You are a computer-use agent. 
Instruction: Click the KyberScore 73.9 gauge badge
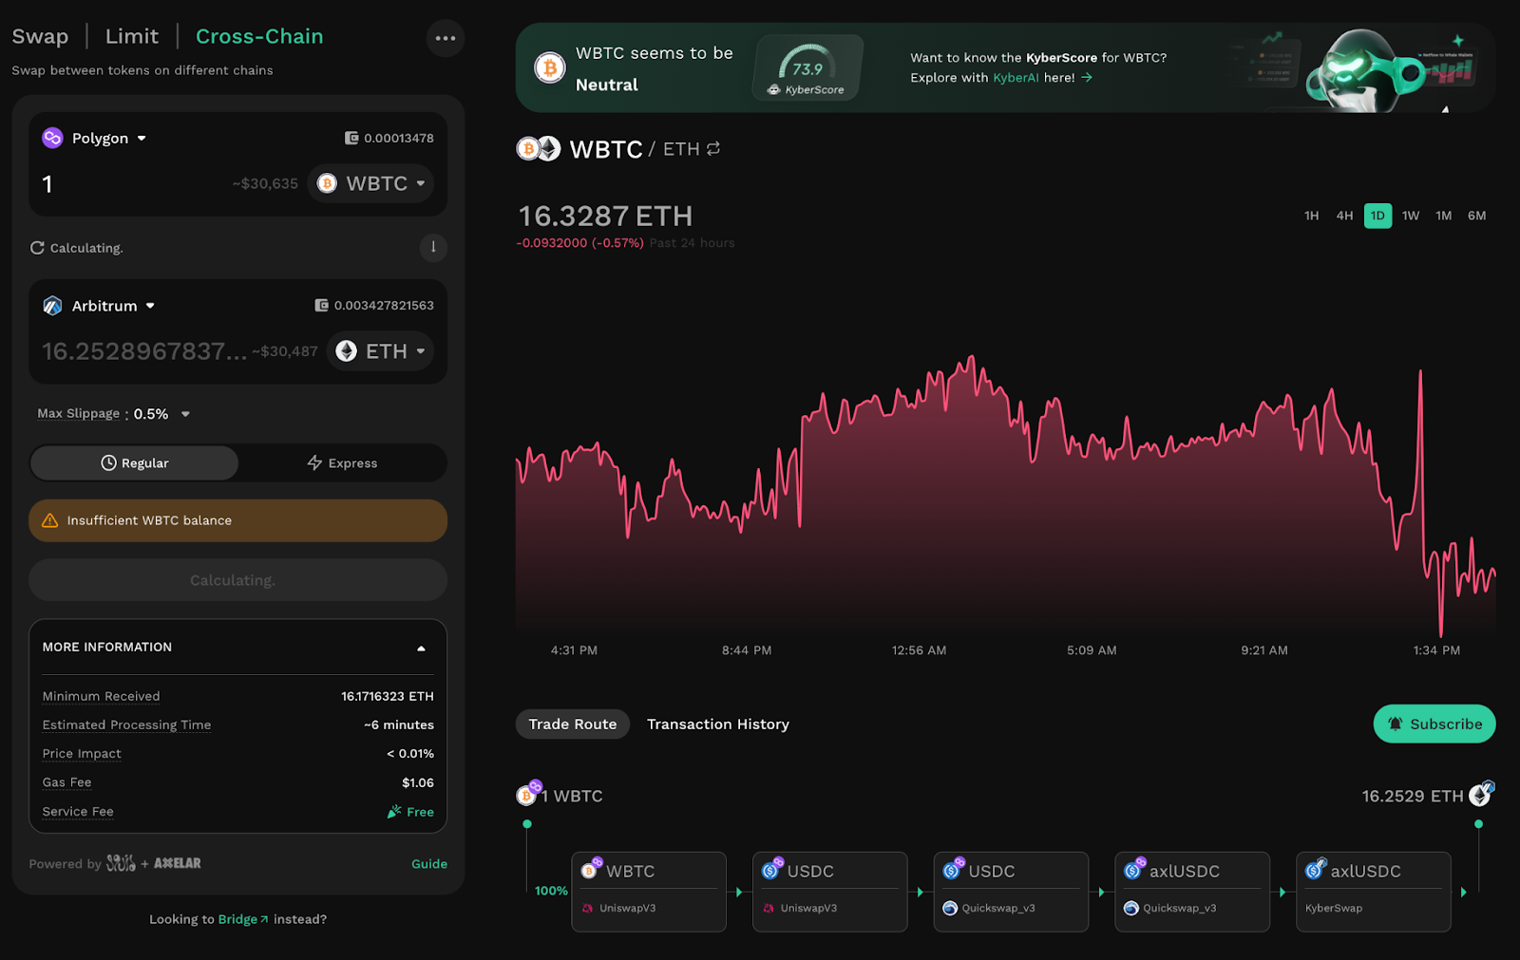[x=807, y=67]
